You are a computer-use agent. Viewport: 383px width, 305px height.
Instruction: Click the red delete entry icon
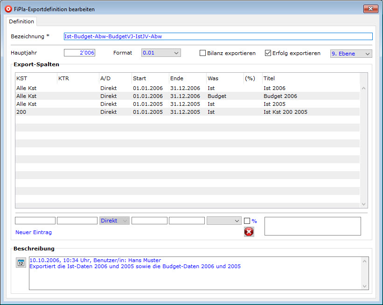(x=249, y=232)
